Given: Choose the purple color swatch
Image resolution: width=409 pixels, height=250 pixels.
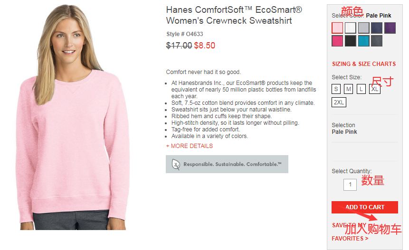Looking at the screenshot, I should [390, 28].
